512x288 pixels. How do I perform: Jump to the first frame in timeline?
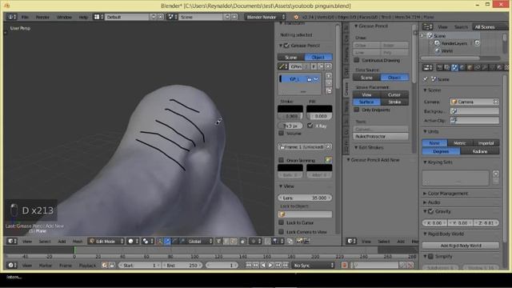click(x=248, y=265)
